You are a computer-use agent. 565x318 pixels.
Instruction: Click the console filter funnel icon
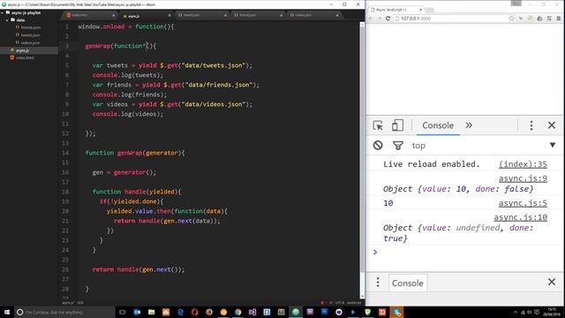pyautogui.click(x=398, y=145)
